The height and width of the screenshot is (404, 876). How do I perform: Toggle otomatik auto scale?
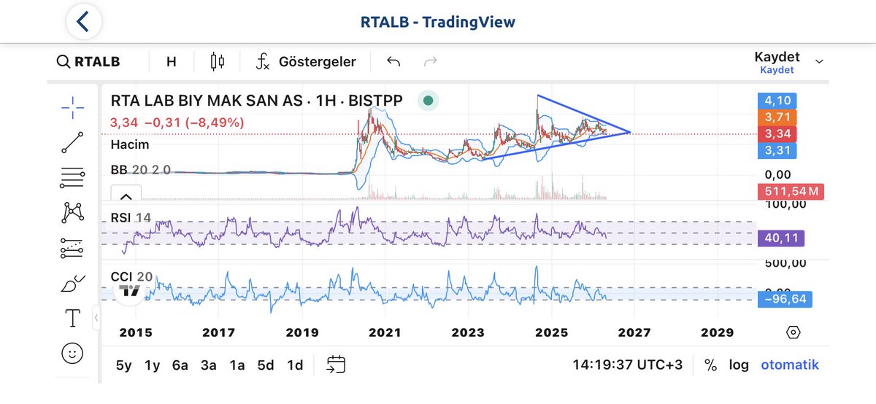tap(790, 365)
